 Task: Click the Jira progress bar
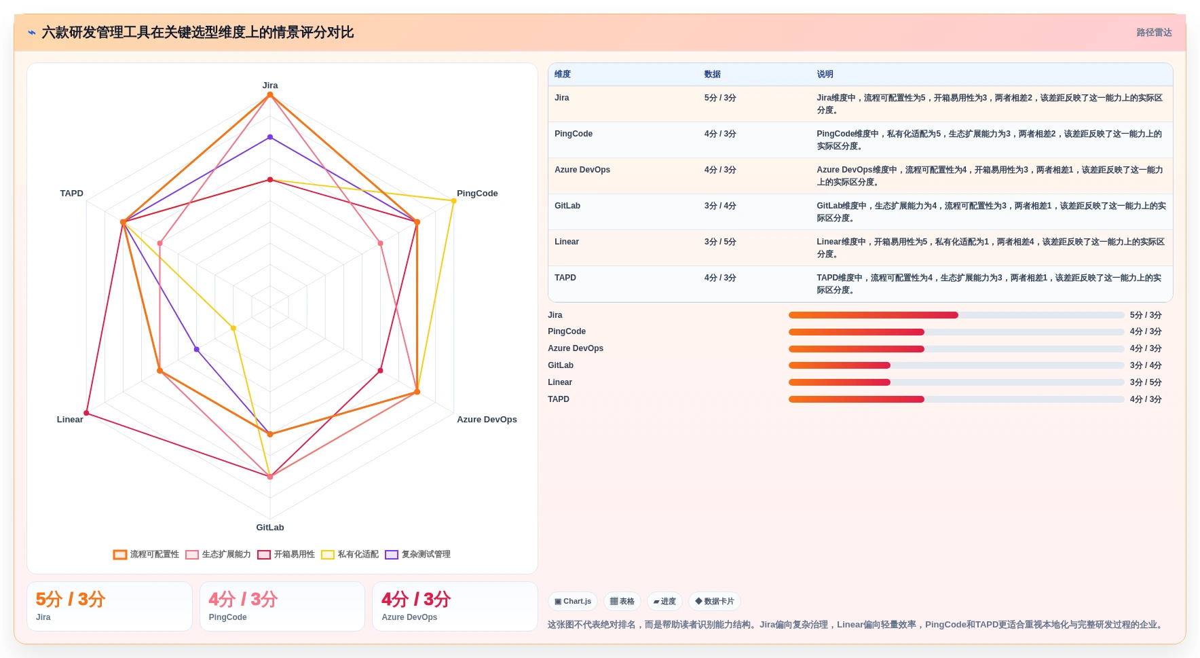[x=956, y=315]
